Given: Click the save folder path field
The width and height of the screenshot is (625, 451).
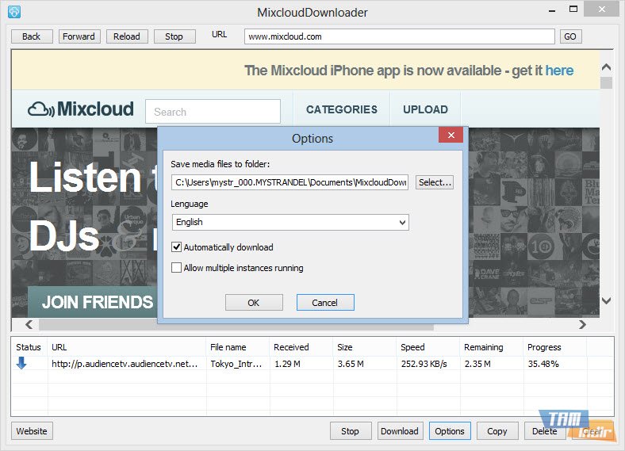Looking at the screenshot, I should tap(290, 182).
